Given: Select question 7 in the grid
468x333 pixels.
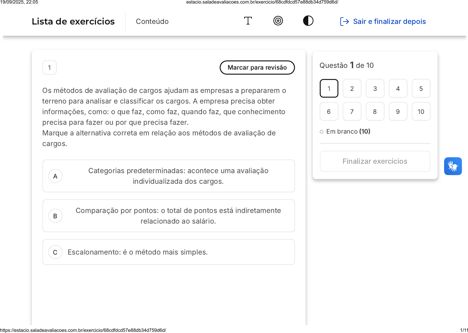Looking at the screenshot, I should (x=352, y=111).
